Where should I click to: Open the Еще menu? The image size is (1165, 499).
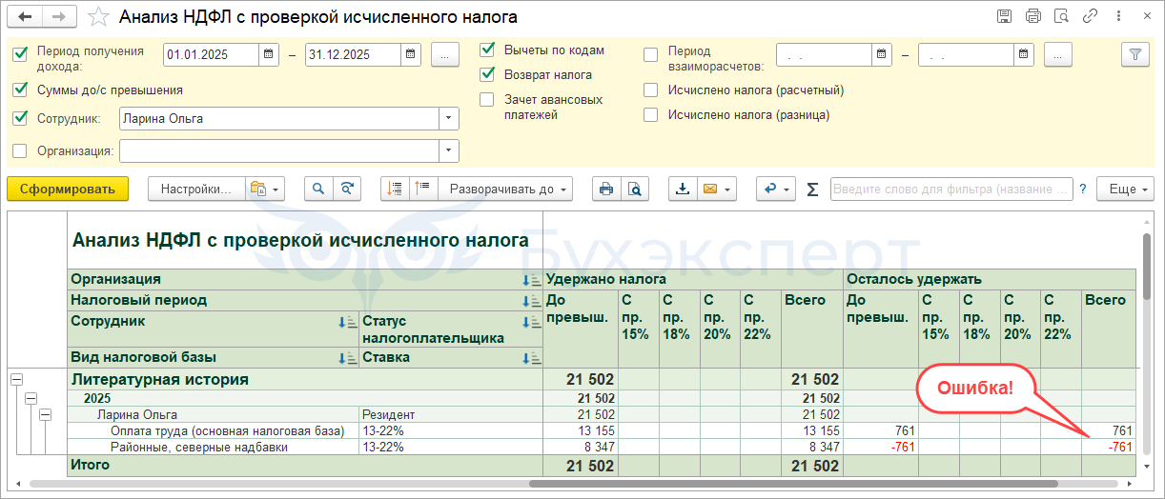[1125, 189]
